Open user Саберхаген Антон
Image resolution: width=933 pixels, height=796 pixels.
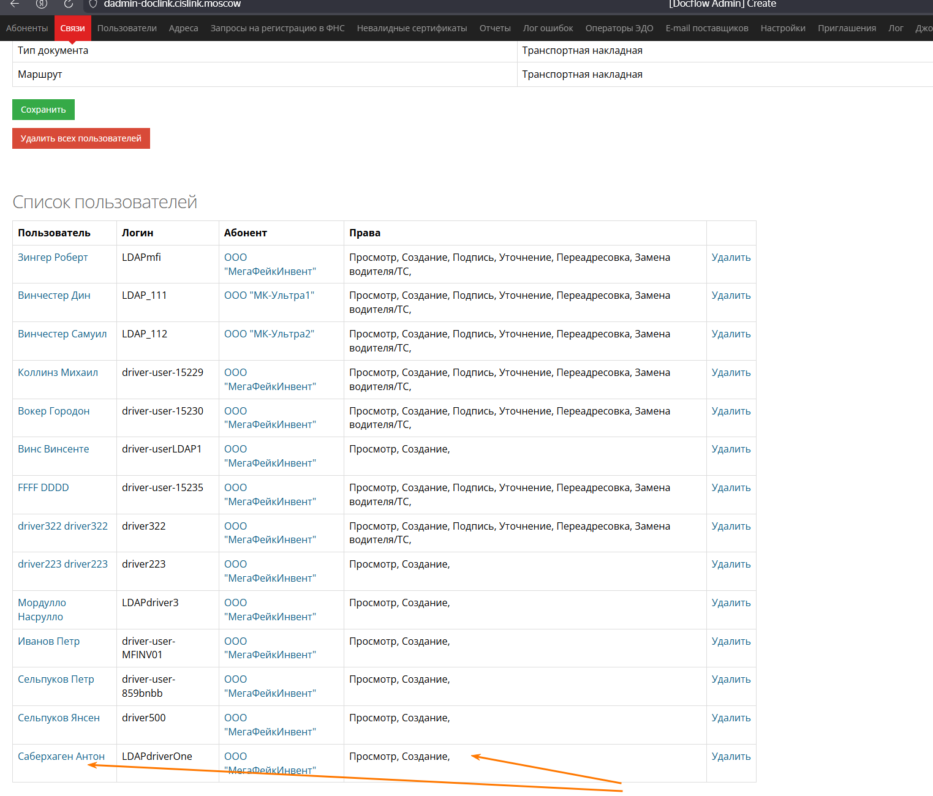point(61,756)
